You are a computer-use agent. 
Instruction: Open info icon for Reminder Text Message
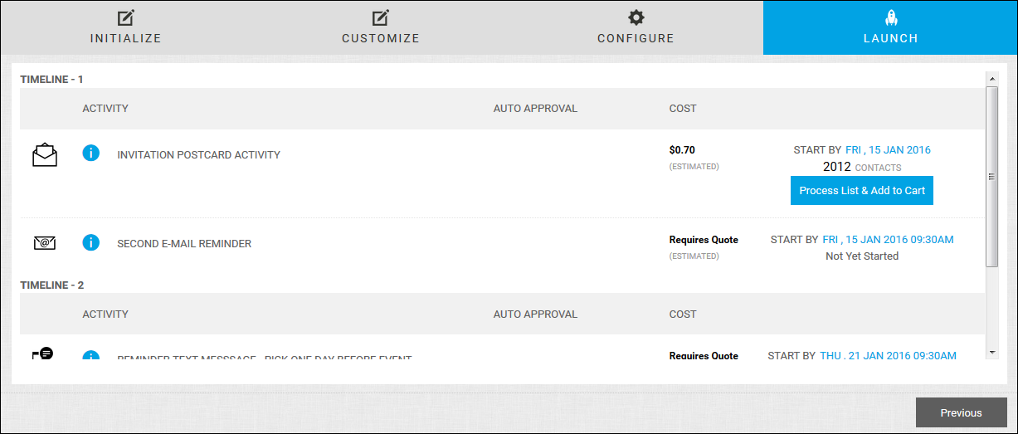pyautogui.click(x=91, y=356)
